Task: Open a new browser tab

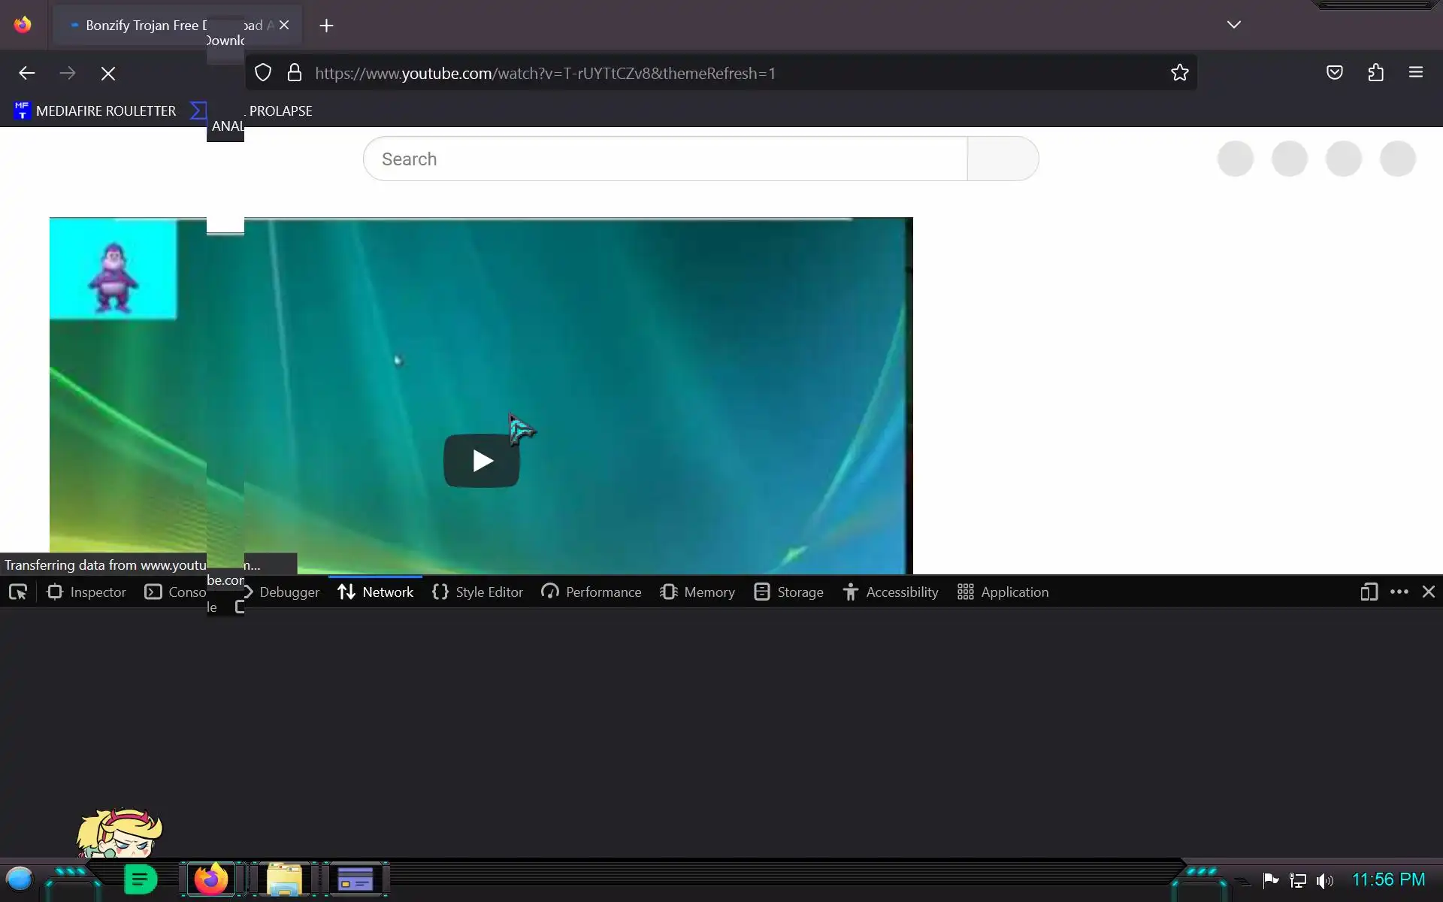Action: (326, 26)
